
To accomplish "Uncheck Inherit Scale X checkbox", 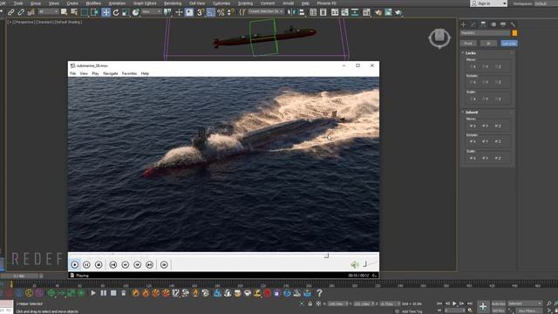I will [473, 158].
